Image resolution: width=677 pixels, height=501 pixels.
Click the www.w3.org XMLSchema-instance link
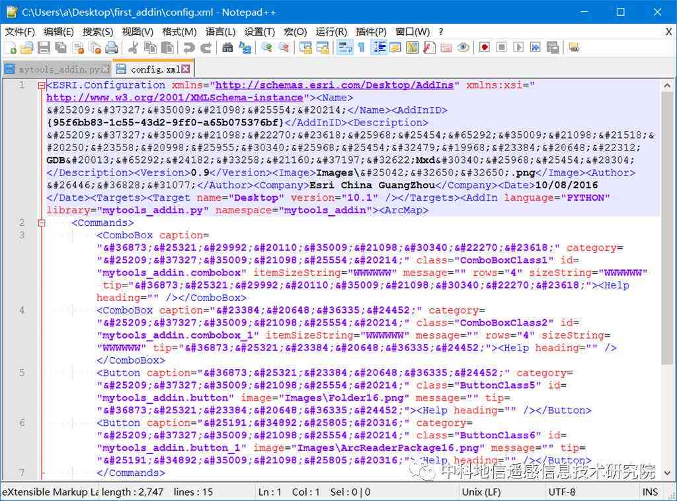coord(175,98)
